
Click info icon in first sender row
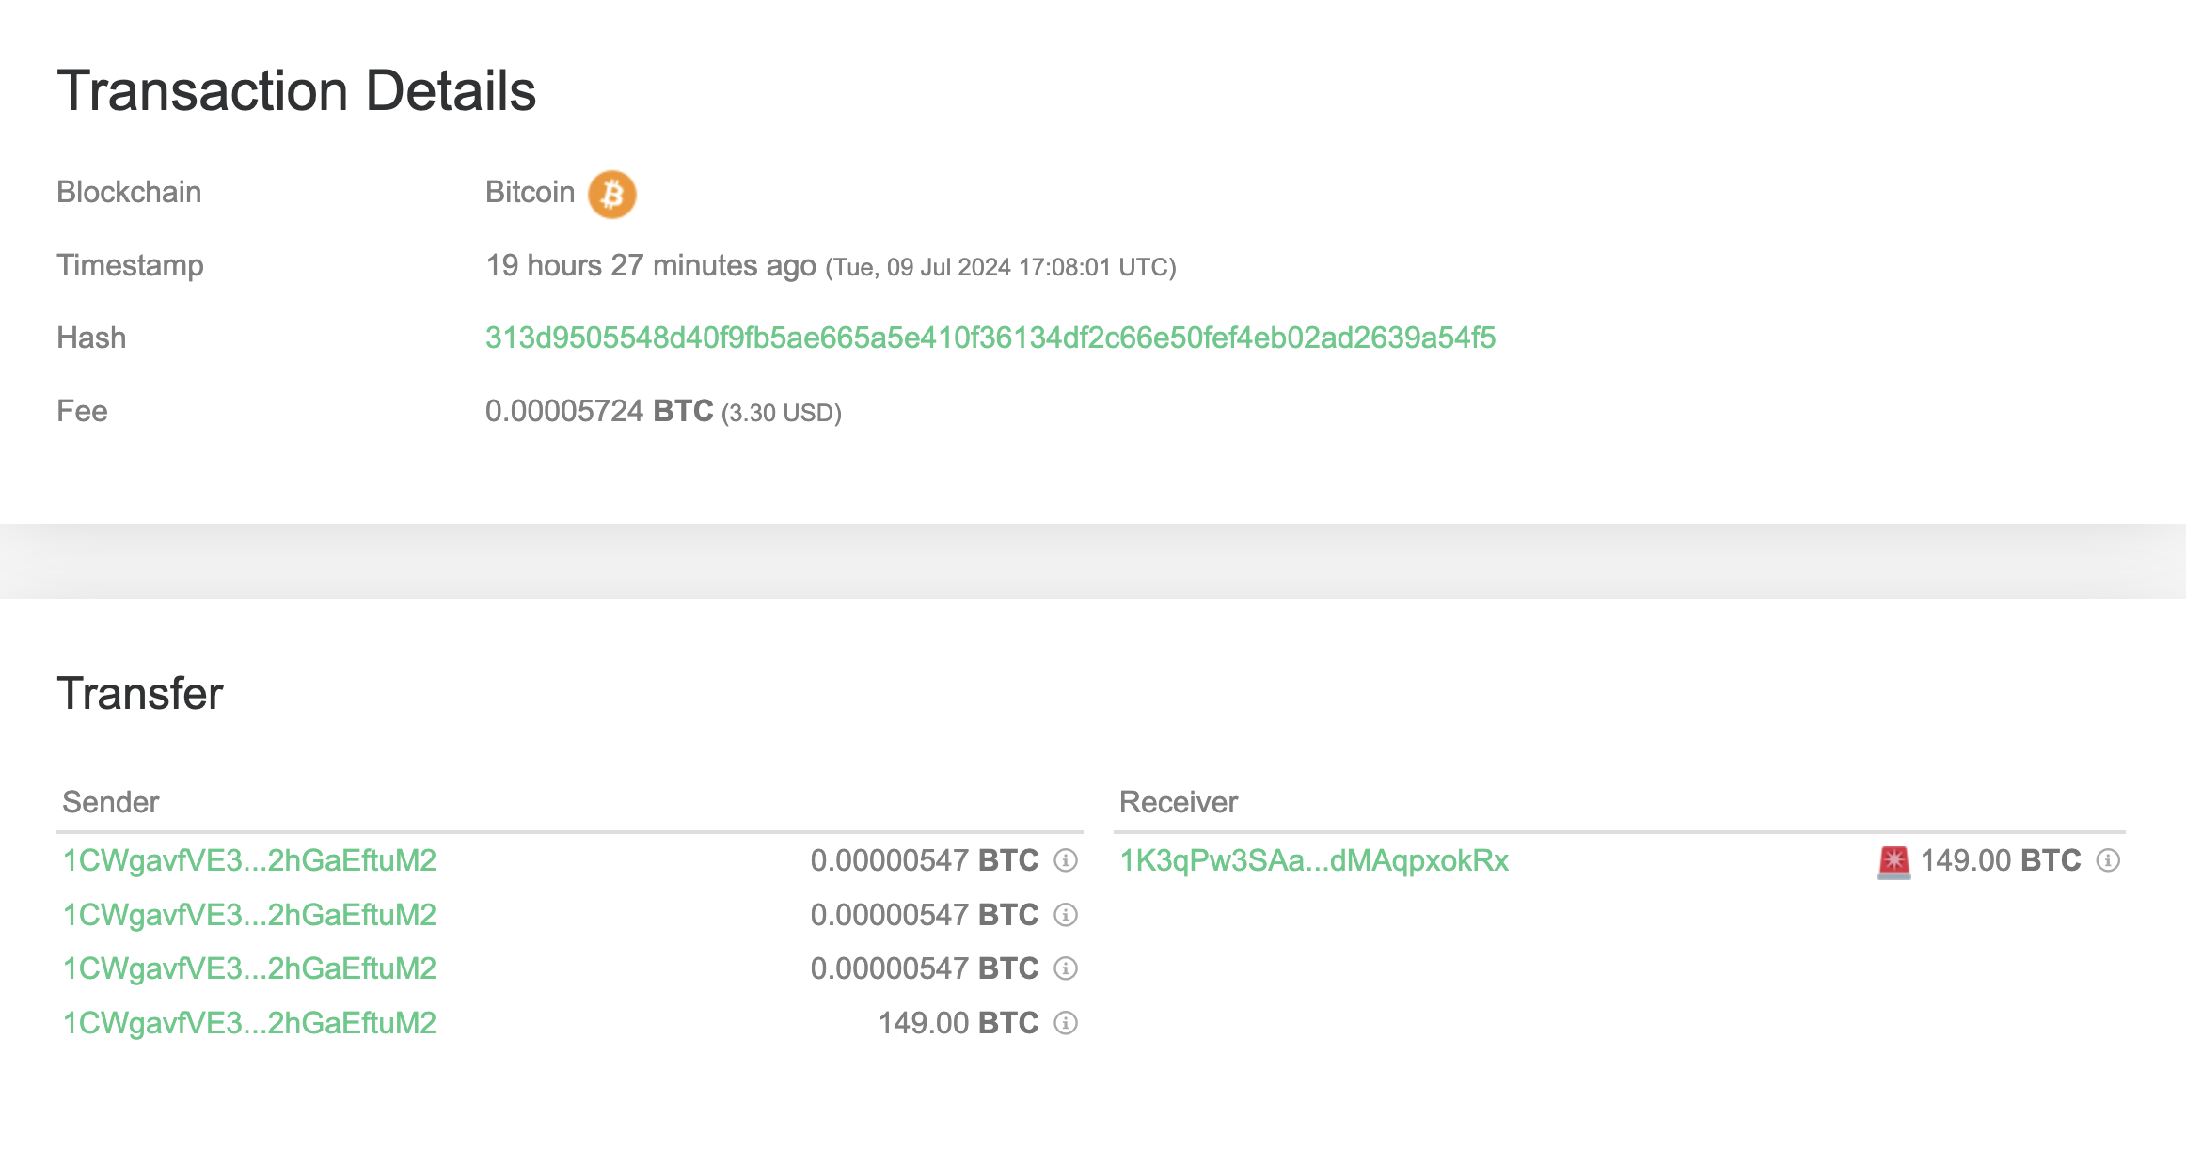coord(1065,860)
